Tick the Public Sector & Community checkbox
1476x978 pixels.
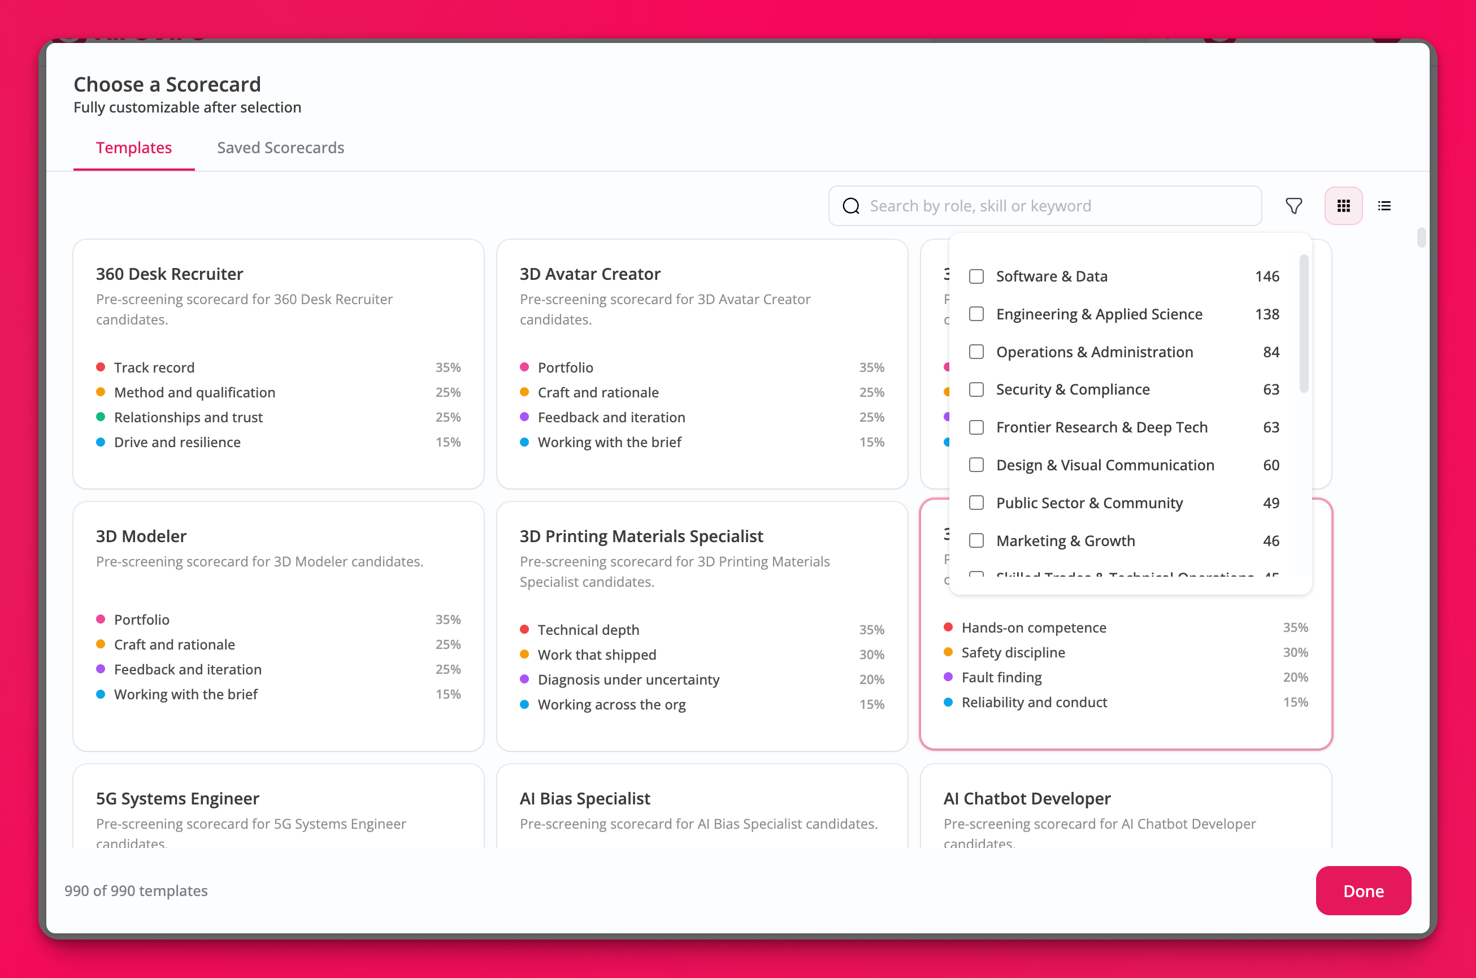(976, 503)
